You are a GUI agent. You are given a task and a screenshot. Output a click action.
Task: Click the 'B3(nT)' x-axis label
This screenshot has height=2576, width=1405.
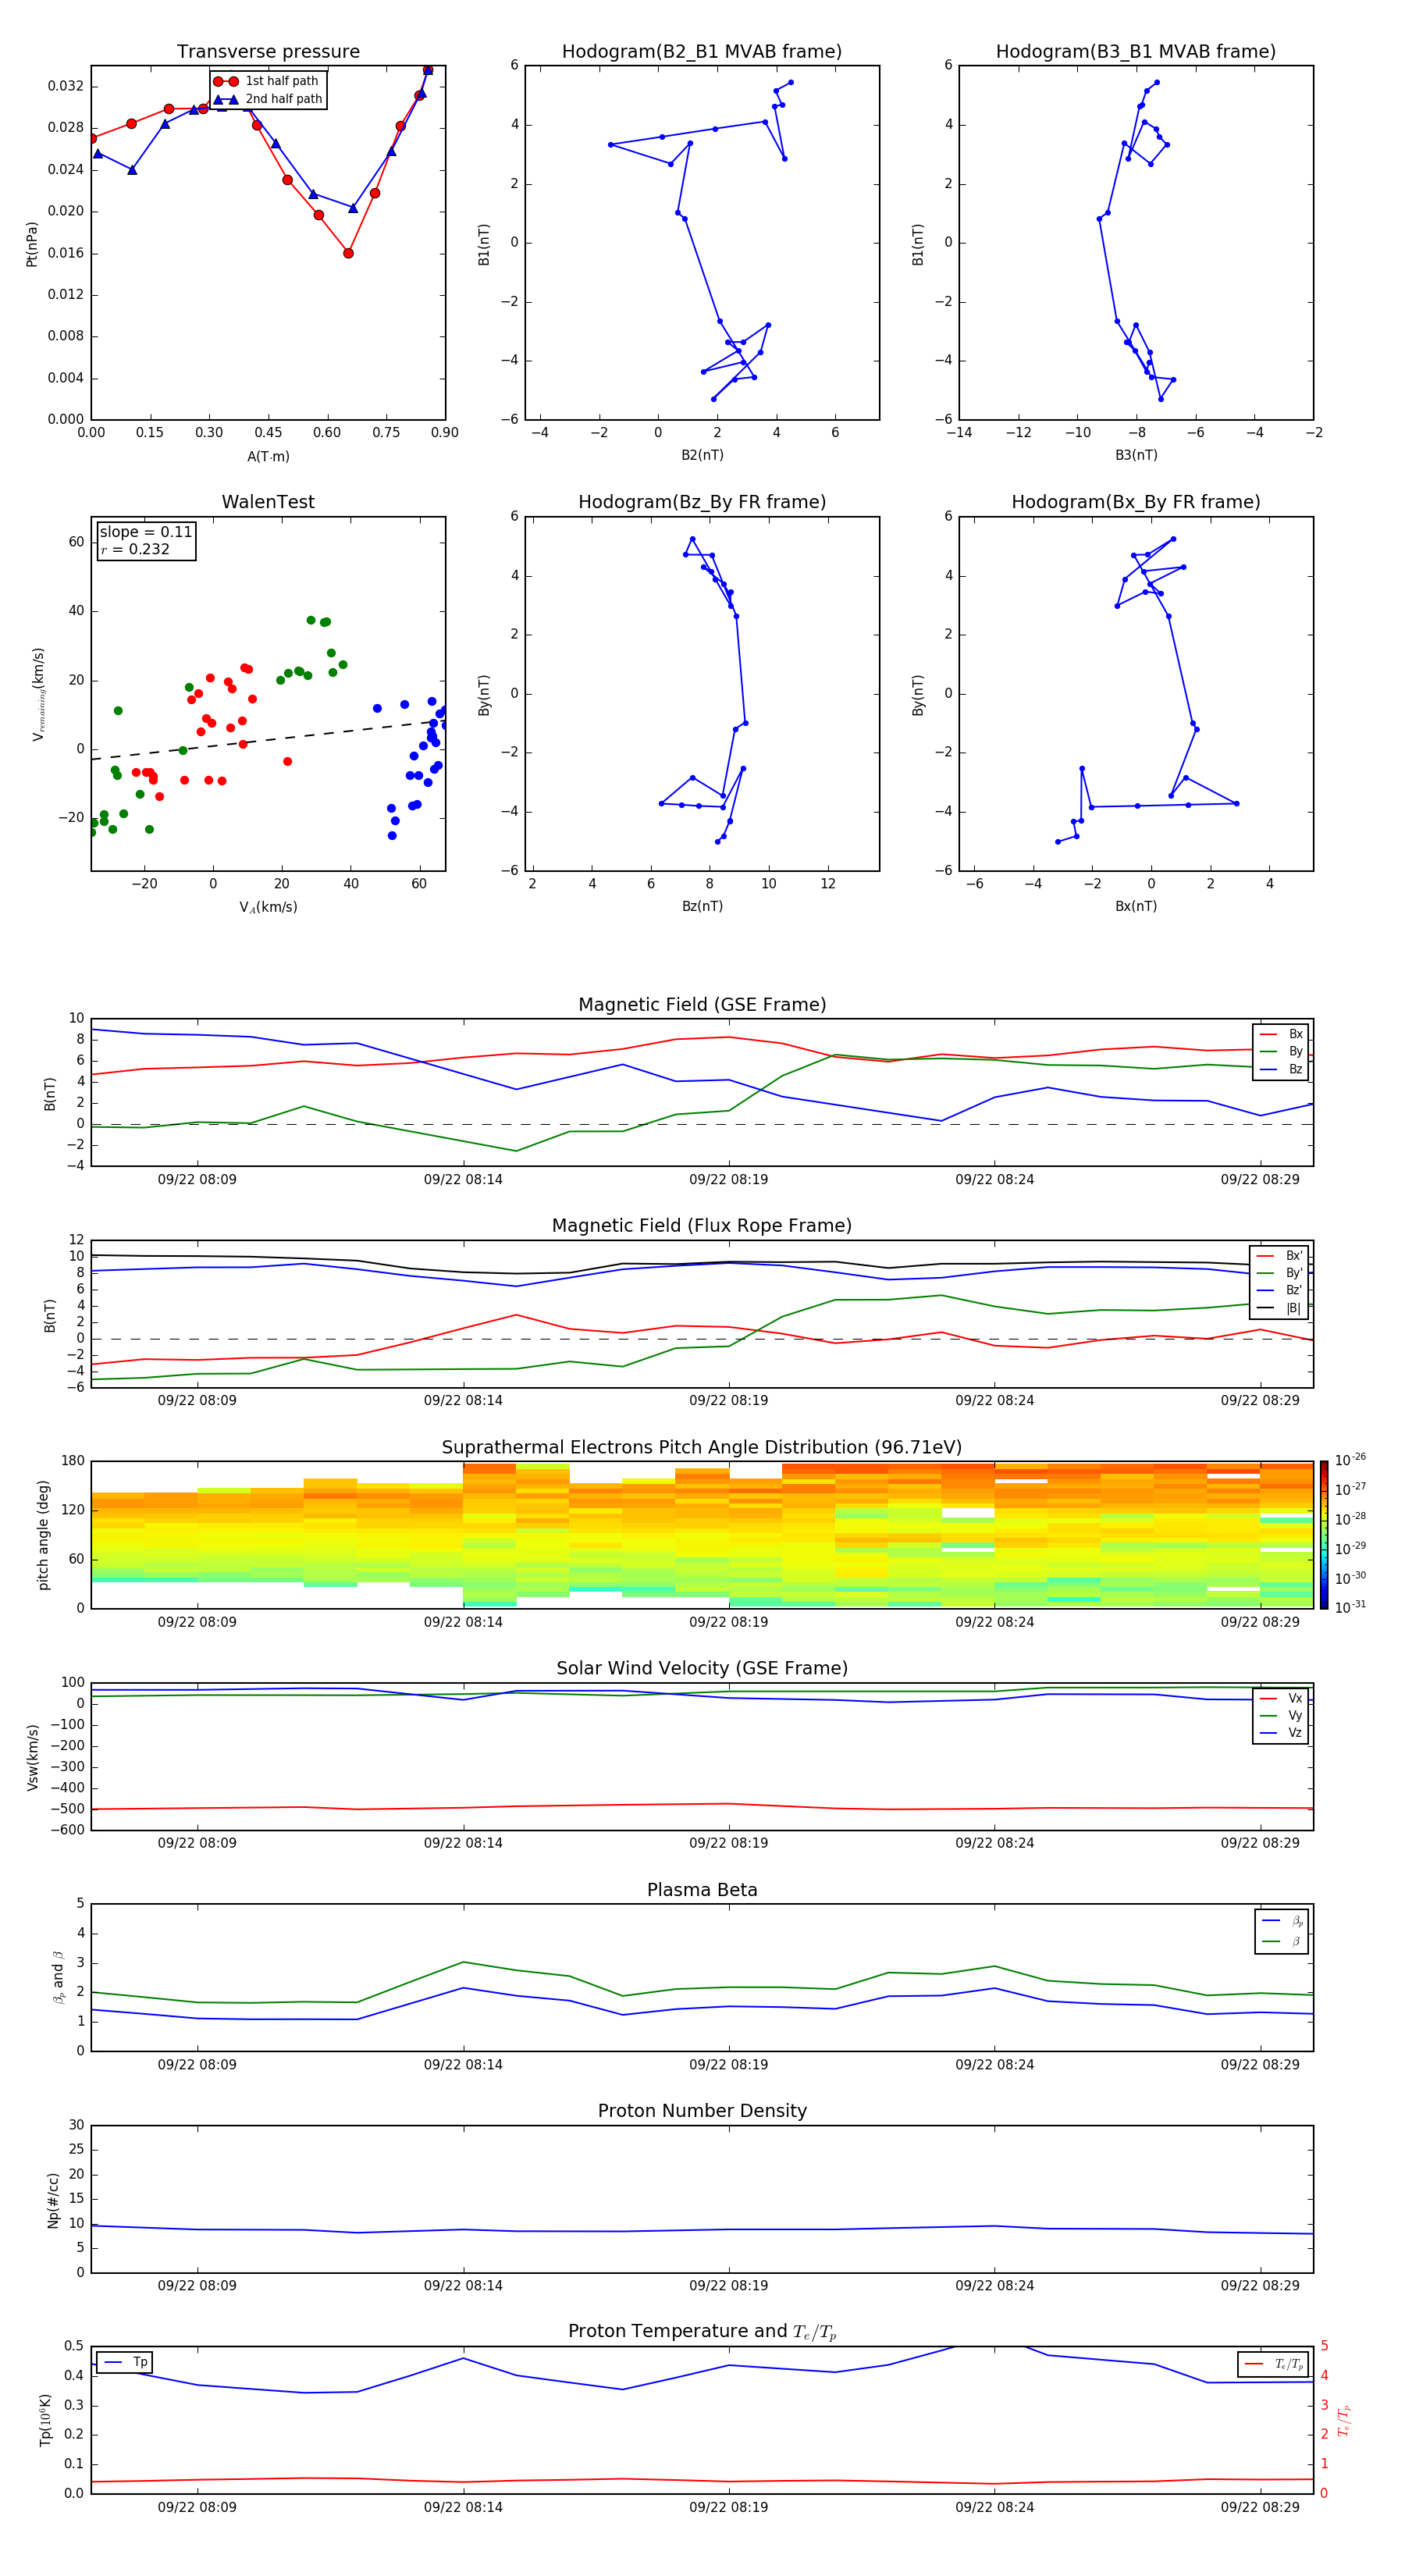pyautogui.click(x=1136, y=456)
